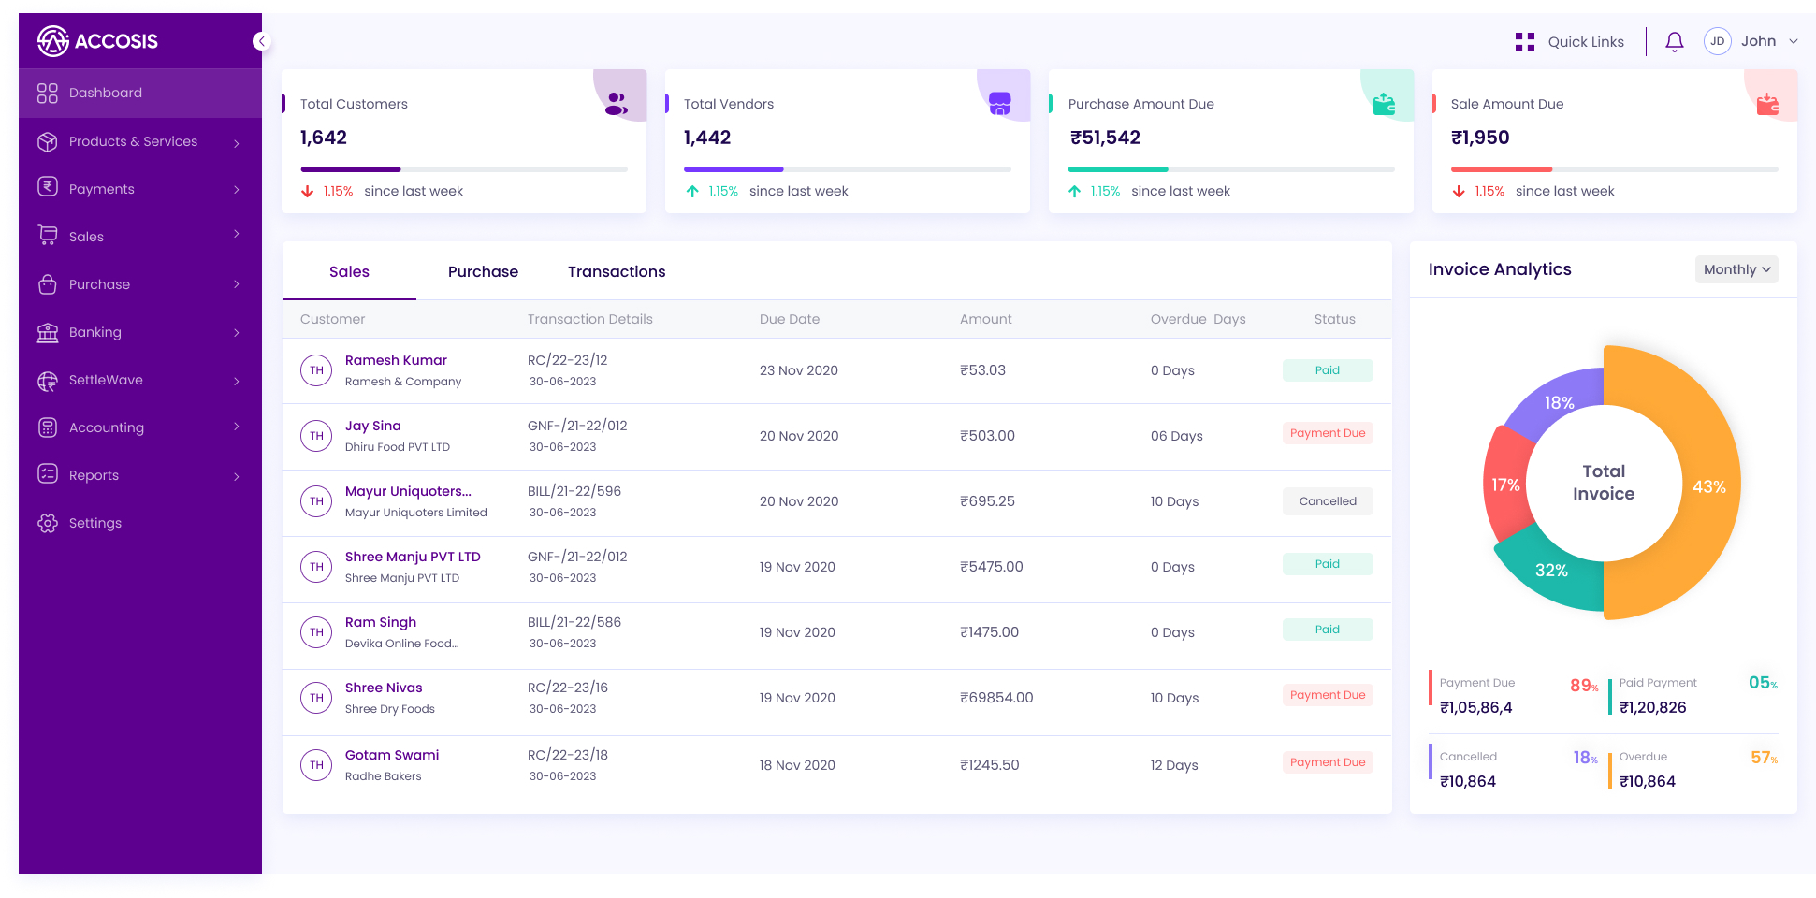This screenshot has height=898, width=1816.
Task: Expand the SettleWave submenu chevron
Action: 237,382
